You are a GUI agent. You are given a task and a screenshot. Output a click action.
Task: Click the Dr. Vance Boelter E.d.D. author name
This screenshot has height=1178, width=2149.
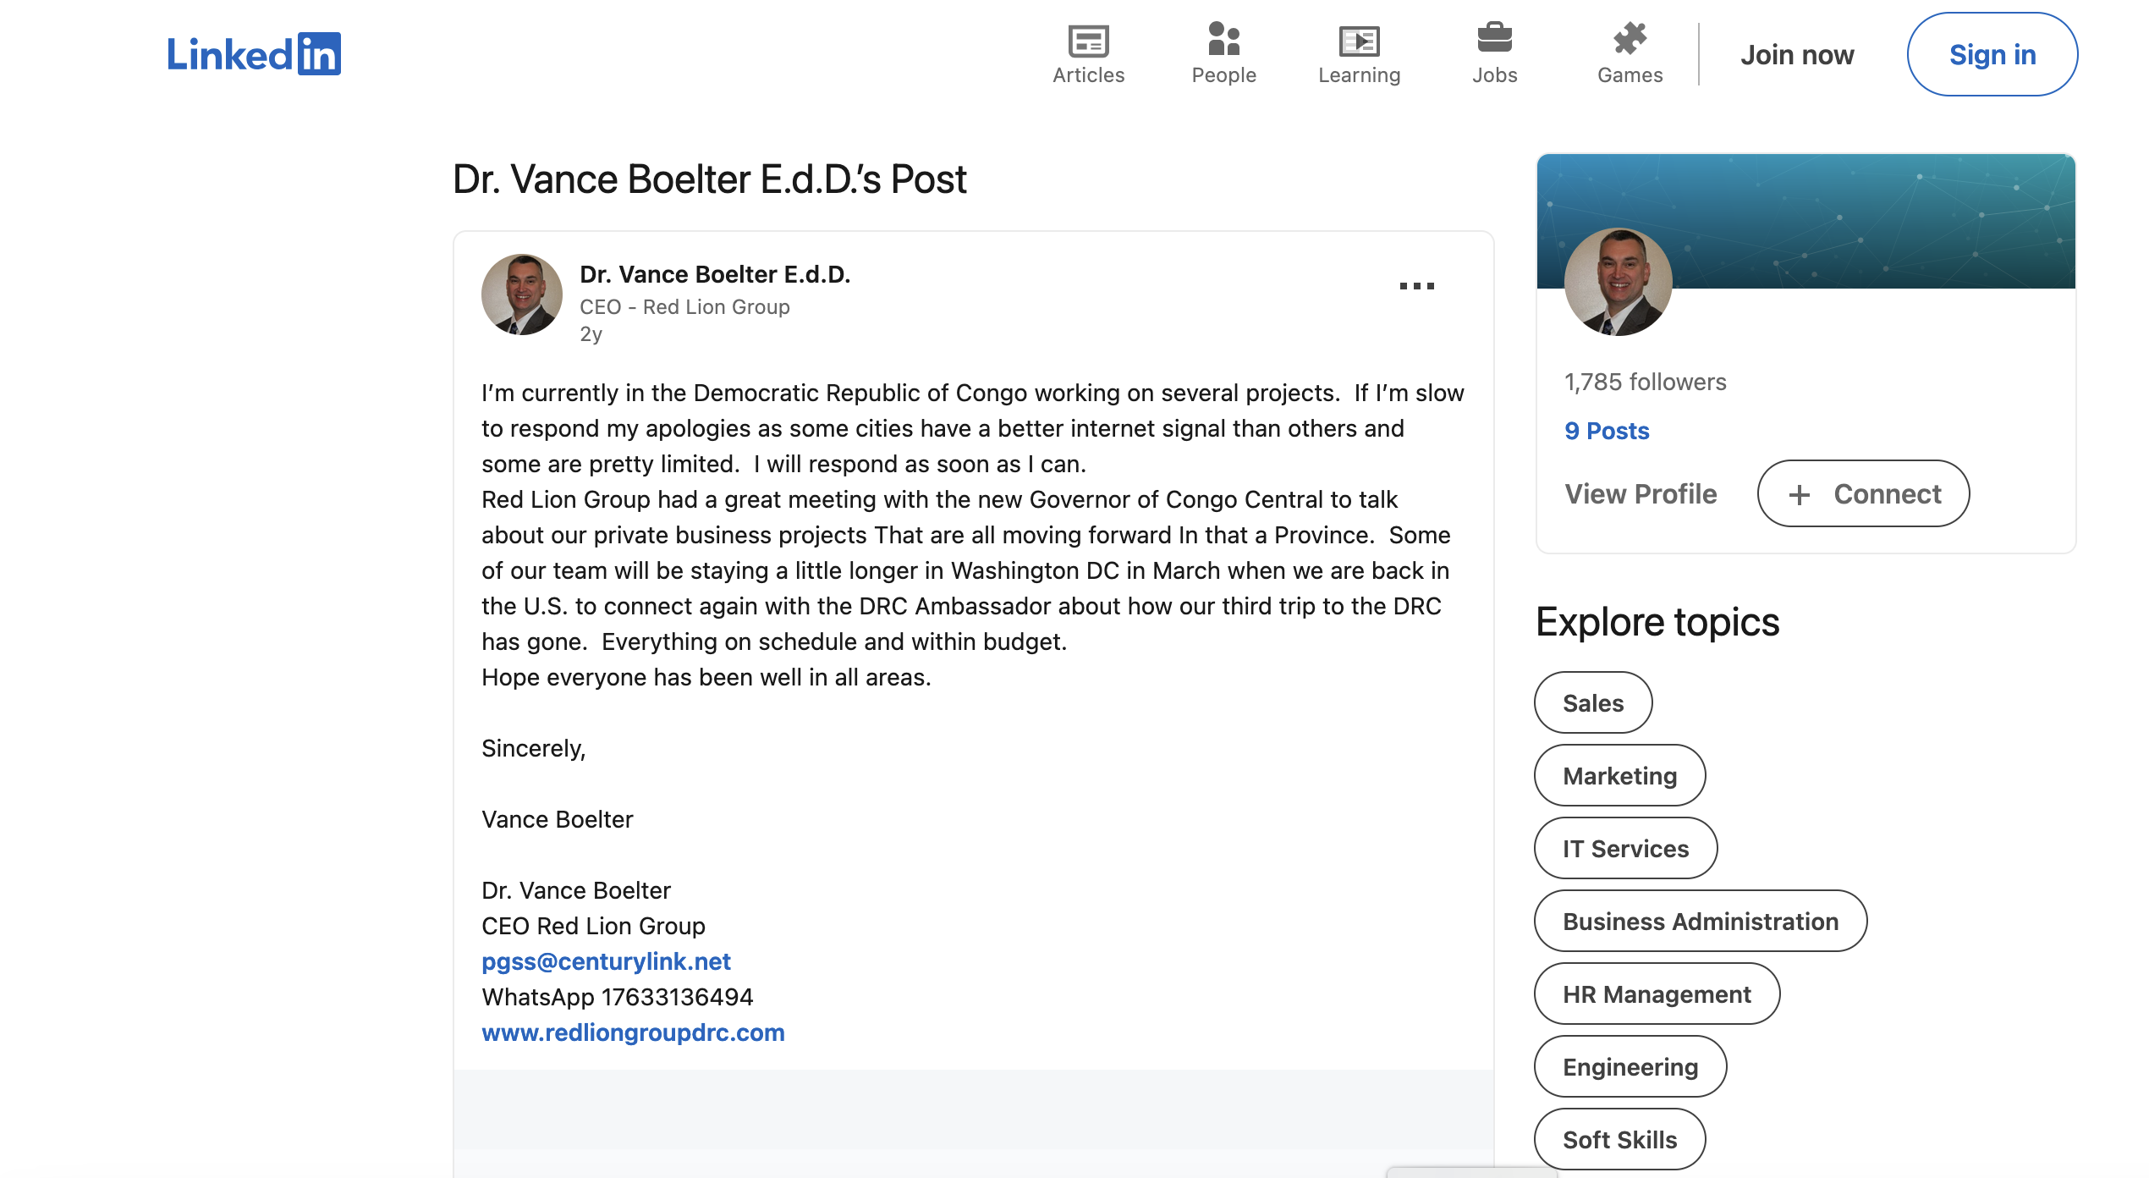click(715, 274)
